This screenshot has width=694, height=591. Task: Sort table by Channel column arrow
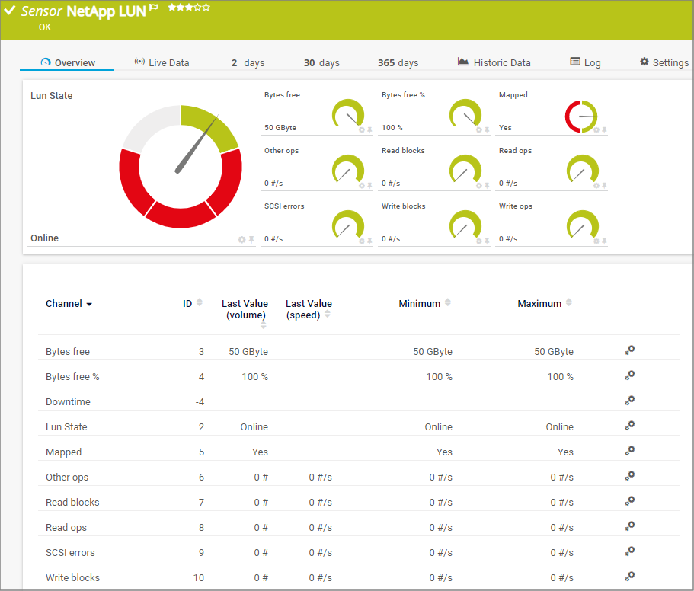point(89,304)
